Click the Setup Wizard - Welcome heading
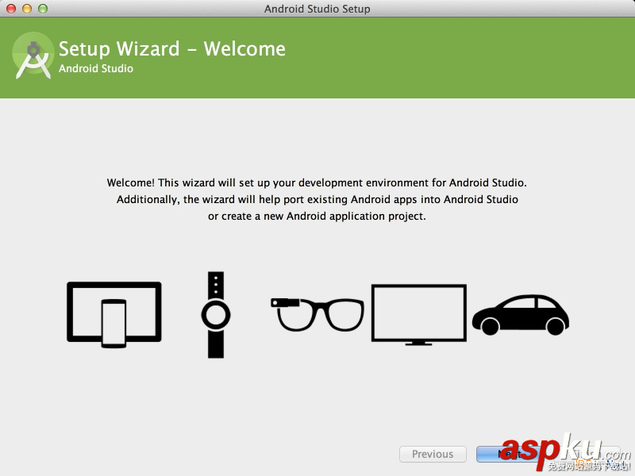This screenshot has width=635, height=476. [171, 48]
